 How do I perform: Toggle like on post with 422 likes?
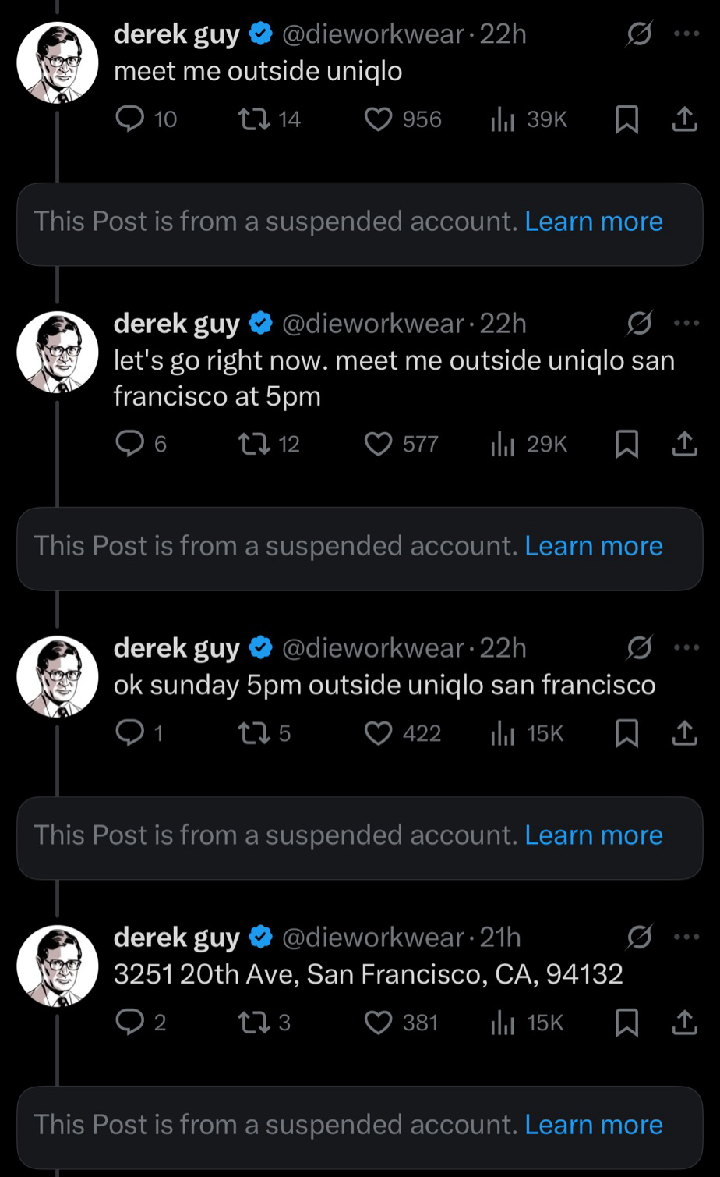(x=379, y=733)
